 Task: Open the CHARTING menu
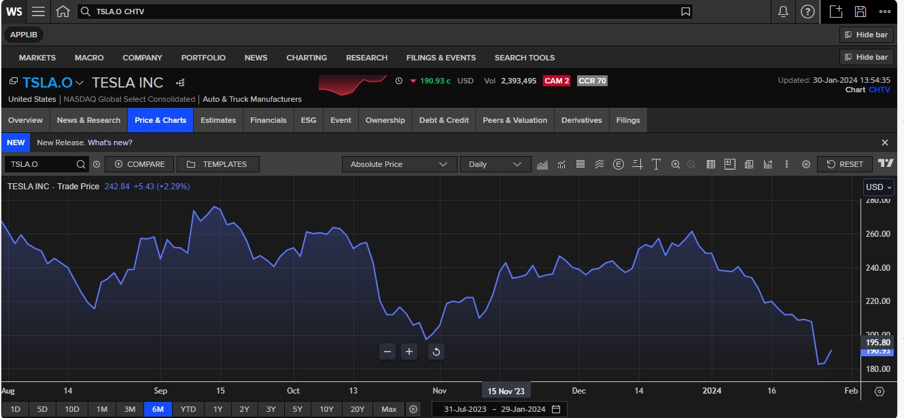pos(307,58)
